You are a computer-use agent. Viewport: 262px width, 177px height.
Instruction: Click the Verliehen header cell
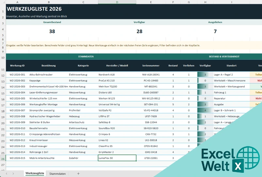point(188,66)
